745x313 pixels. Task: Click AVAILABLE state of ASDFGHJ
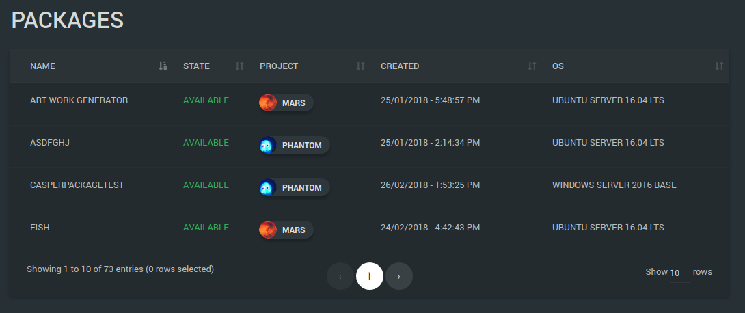pos(206,142)
